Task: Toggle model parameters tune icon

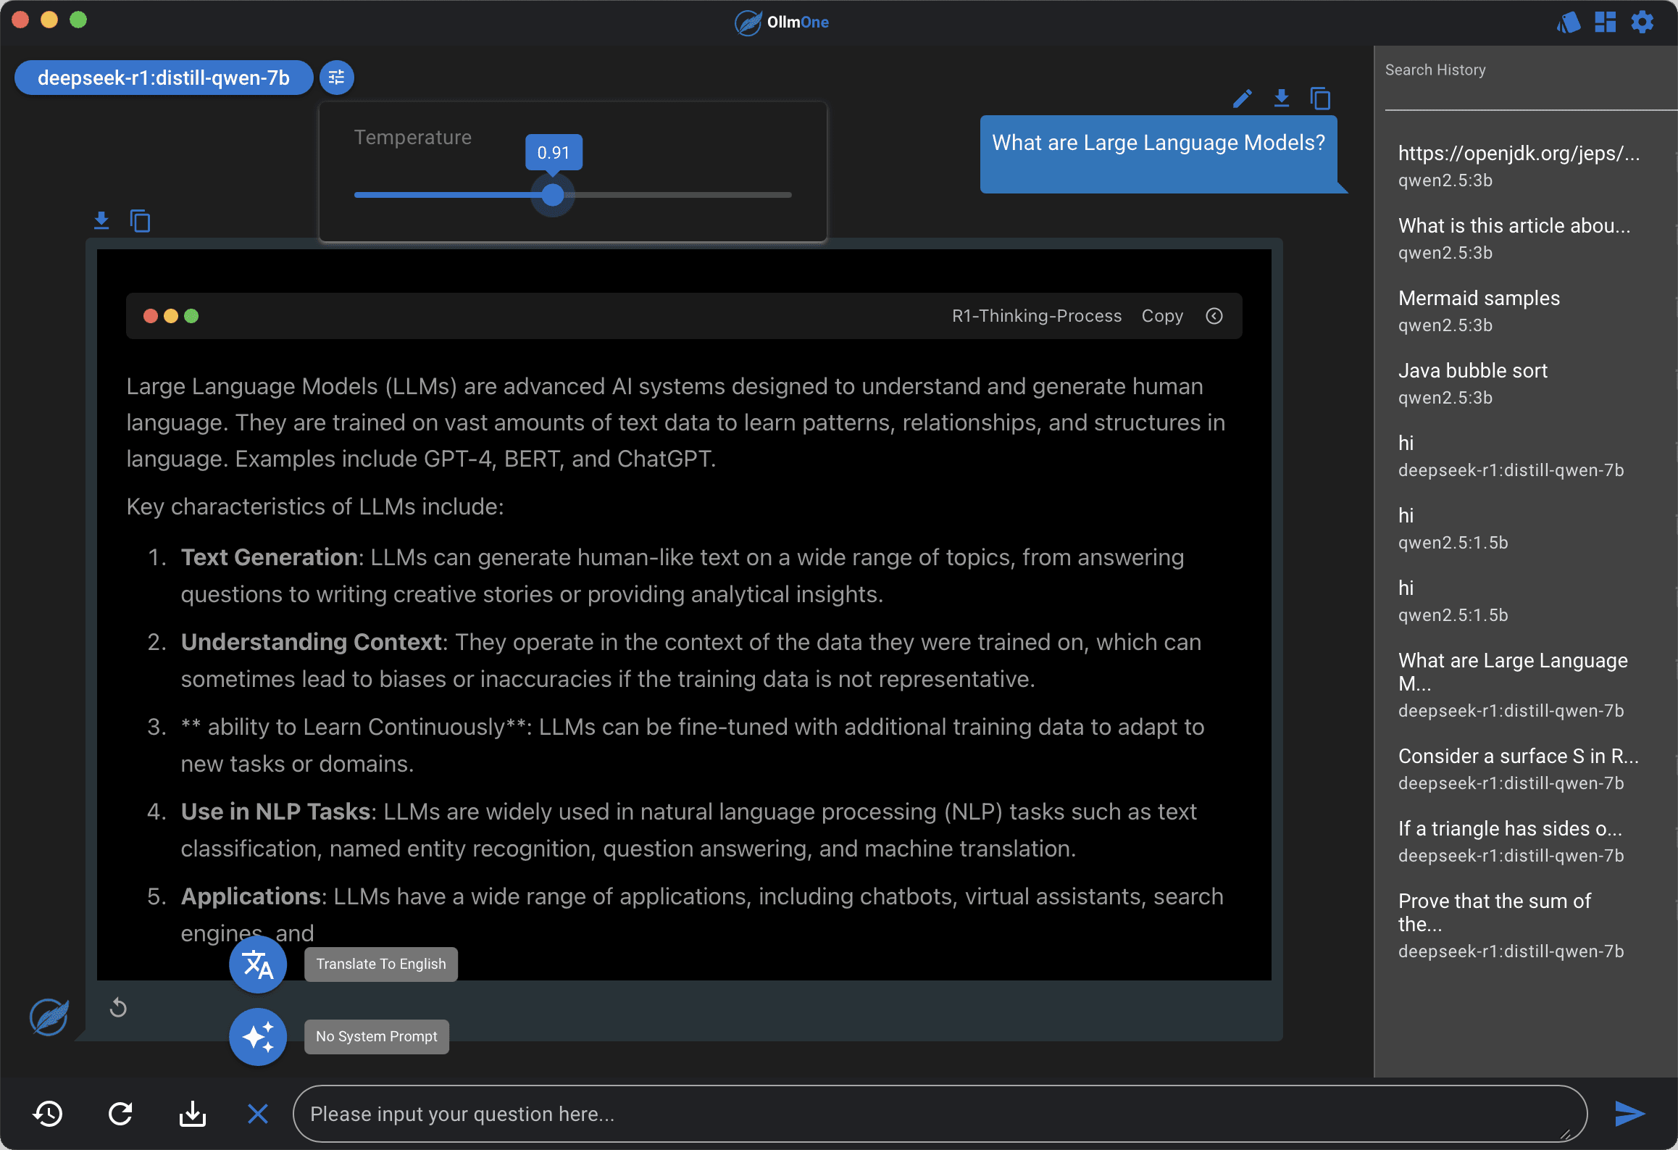Action: (336, 78)
